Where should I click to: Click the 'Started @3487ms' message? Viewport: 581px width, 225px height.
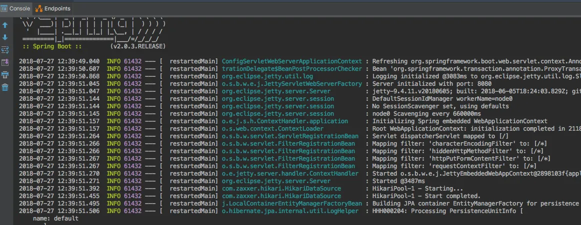pyautogui.click(x=398, y=181)
